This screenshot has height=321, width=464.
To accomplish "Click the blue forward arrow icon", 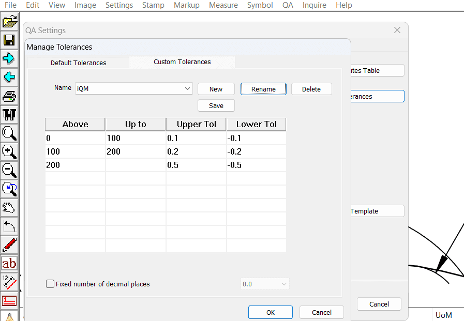I will 9,58.
